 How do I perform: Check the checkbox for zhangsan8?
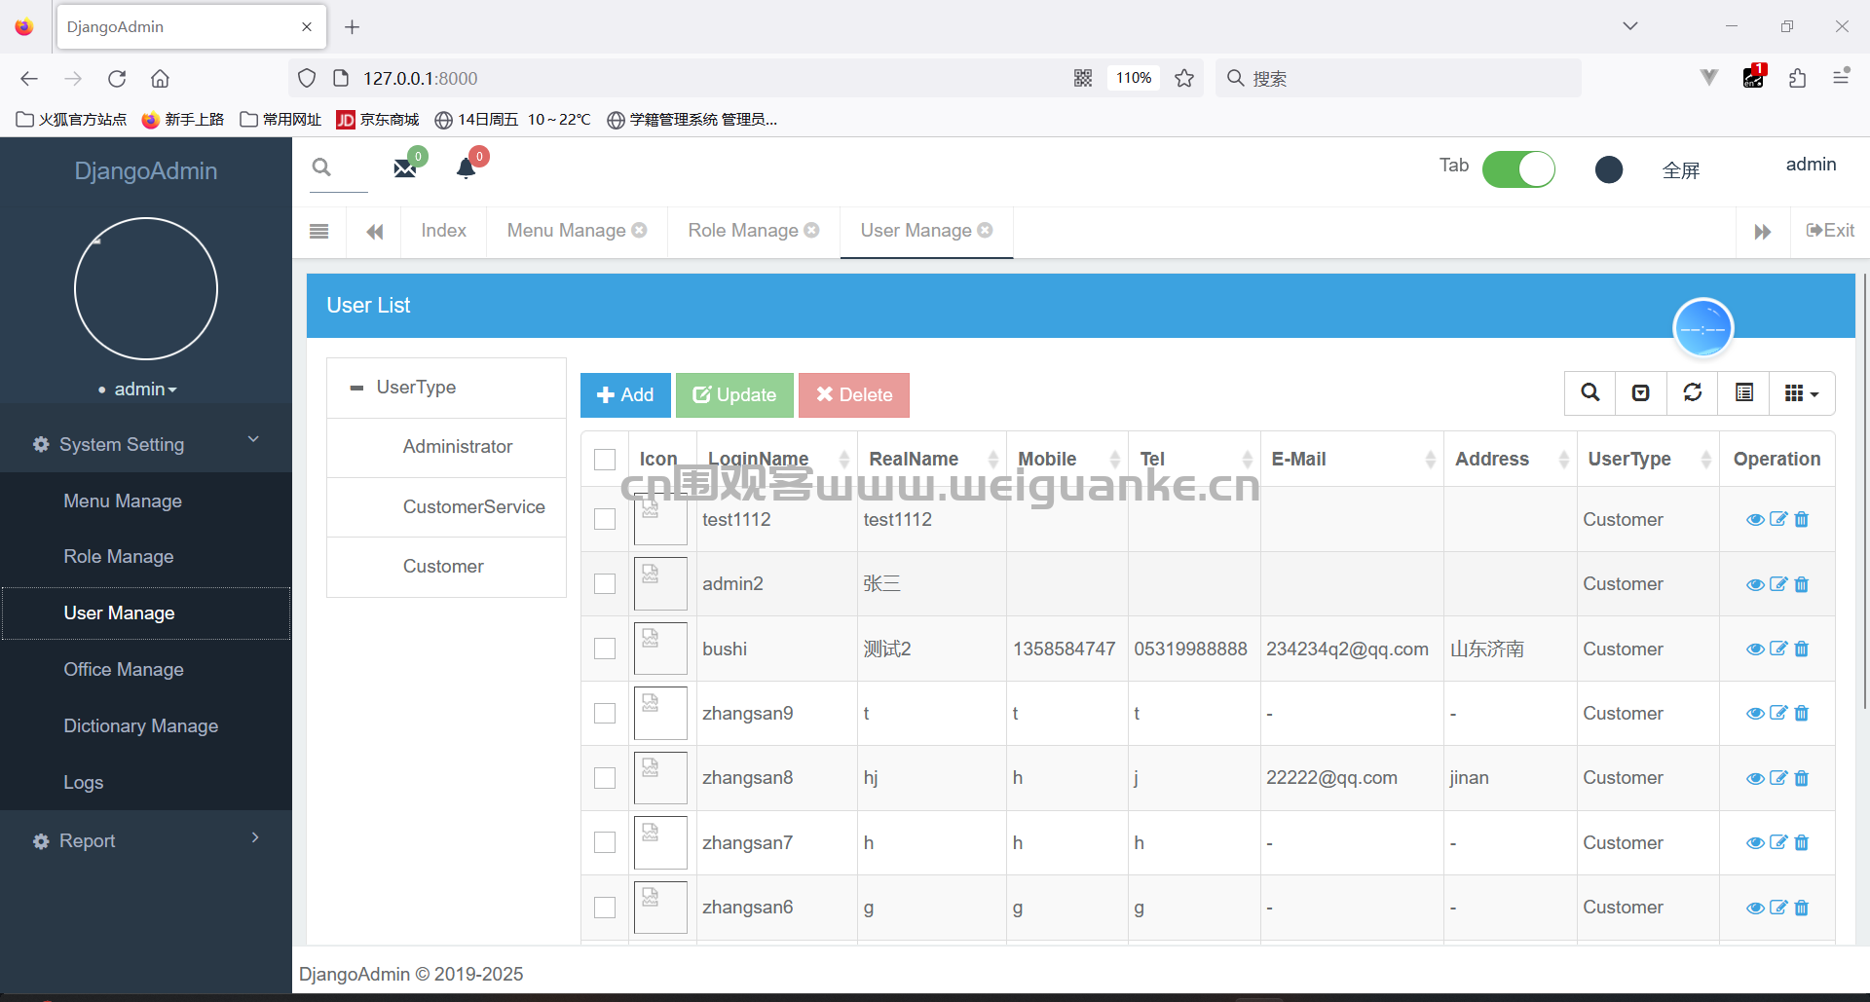[x=605, y=778]
